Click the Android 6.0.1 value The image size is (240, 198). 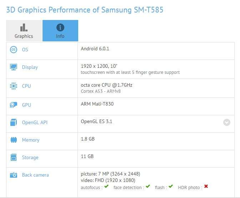coord(95,49)
